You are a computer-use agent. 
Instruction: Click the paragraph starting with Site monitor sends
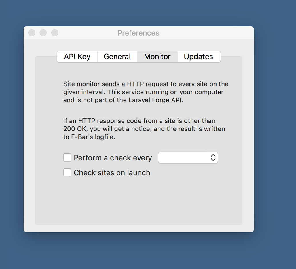(x=146, y=92)
